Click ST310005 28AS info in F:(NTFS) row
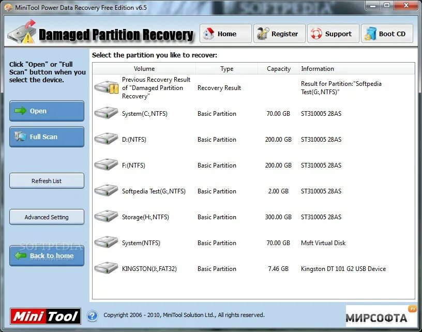This screenshot has width=422, height=332. [321, 165]
